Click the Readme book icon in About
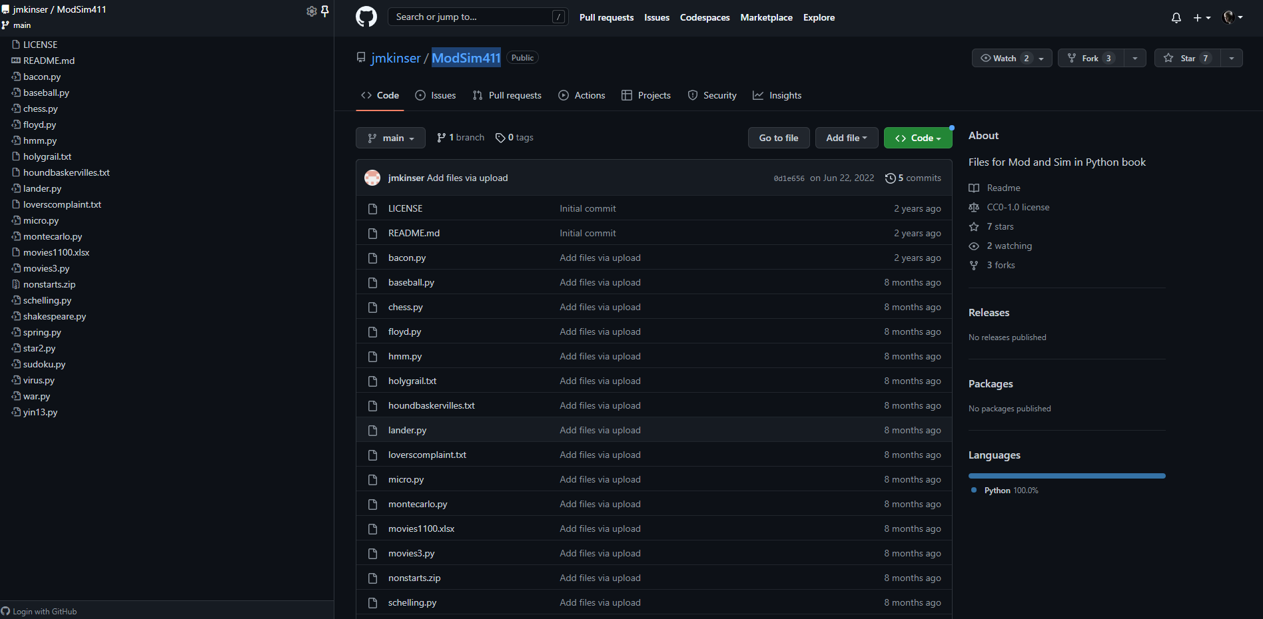1263x619 pixels. coord(974,188)
